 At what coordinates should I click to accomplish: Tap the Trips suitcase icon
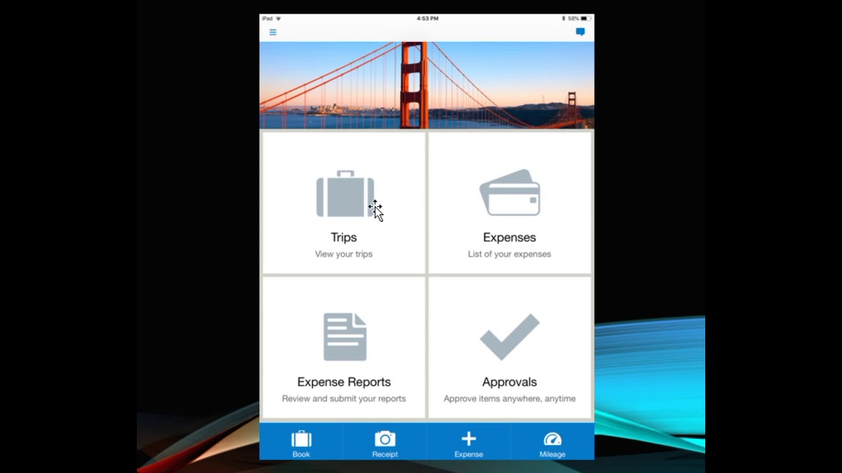coord(345,194)
